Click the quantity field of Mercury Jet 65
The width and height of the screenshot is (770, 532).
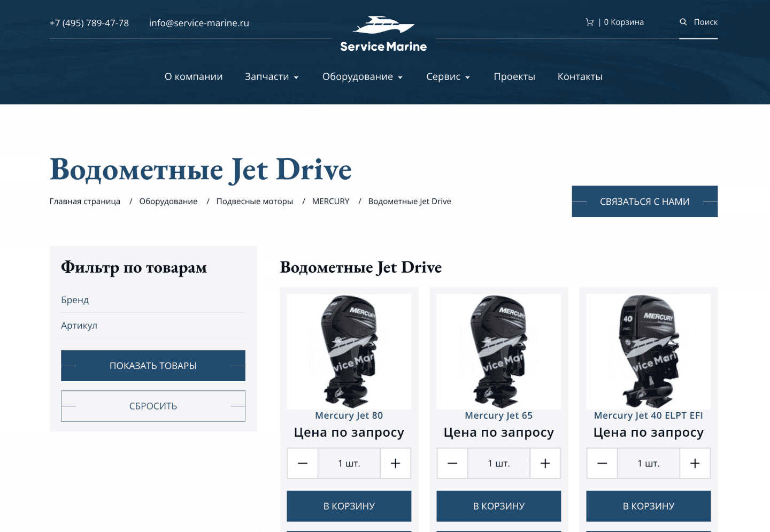498,463
